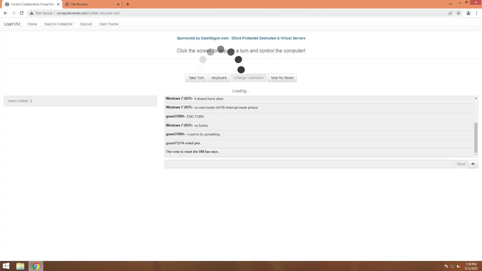Click Vote for Reset button
The width and height of the screenshot is (482, 271).
click(282, 78)
